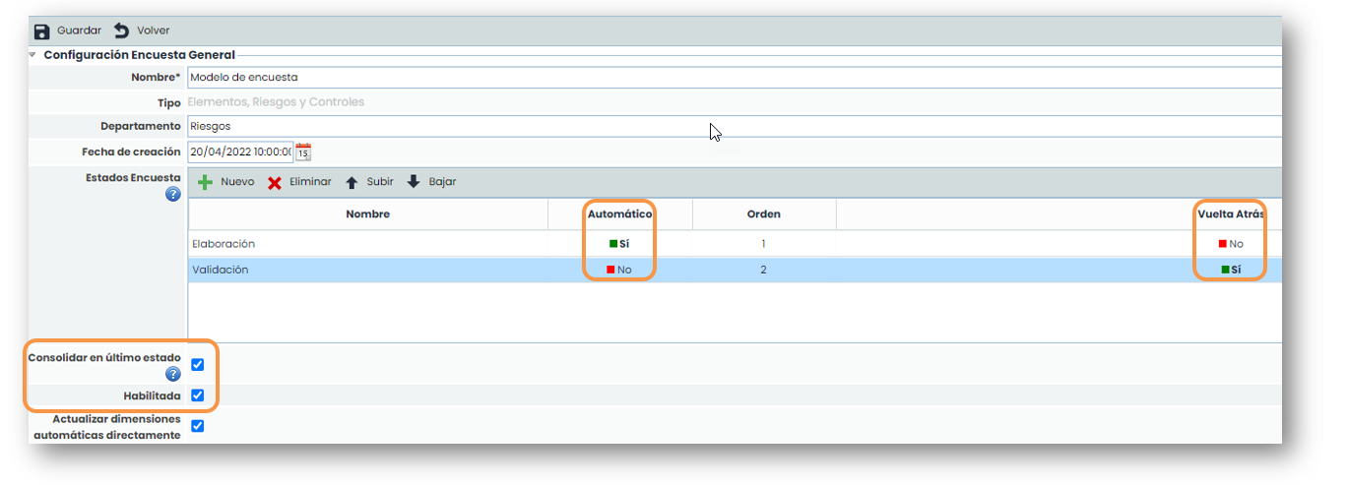Open help icon under Consolidar en último estado
Screen dimensions: 1348x485
click(173, 374)
